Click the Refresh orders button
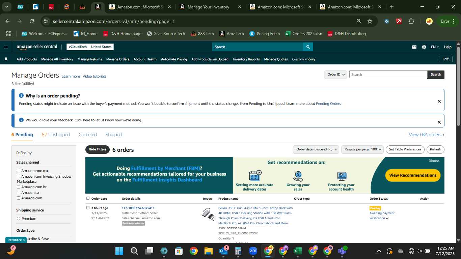The image size is (461, 259). [x=435, y=149]
